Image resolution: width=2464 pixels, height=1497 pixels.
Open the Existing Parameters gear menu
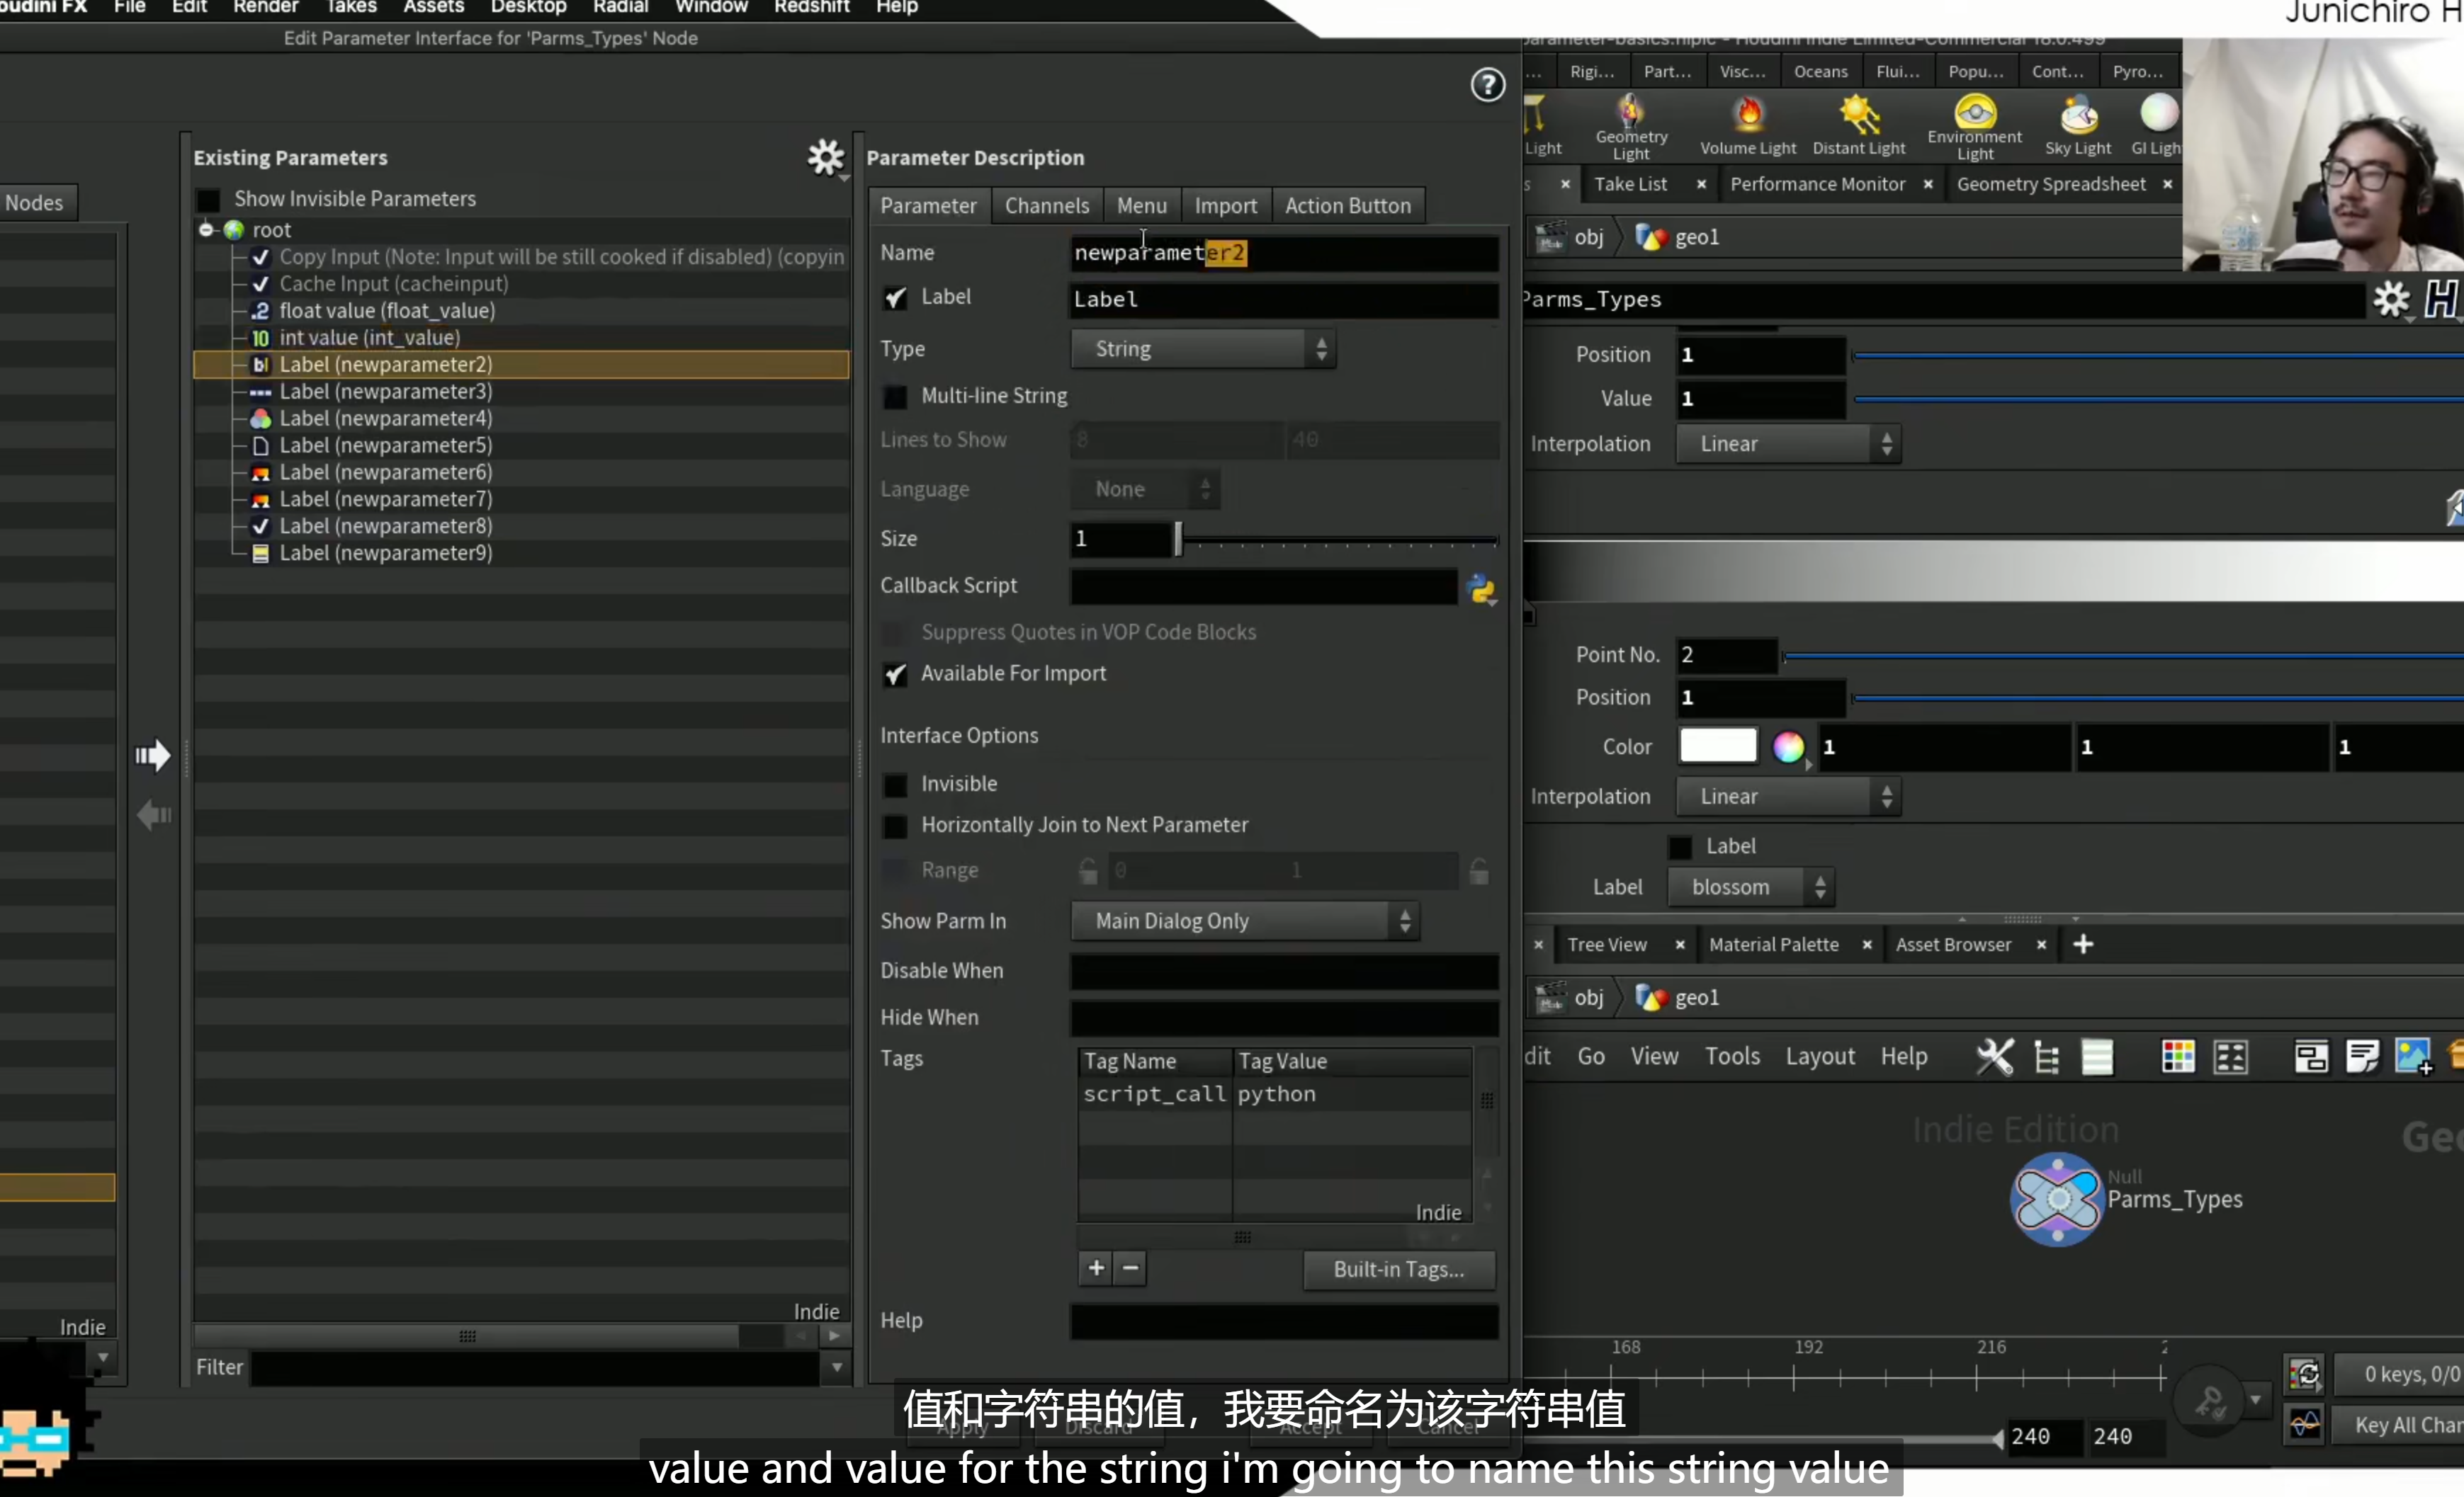(826, 158)
